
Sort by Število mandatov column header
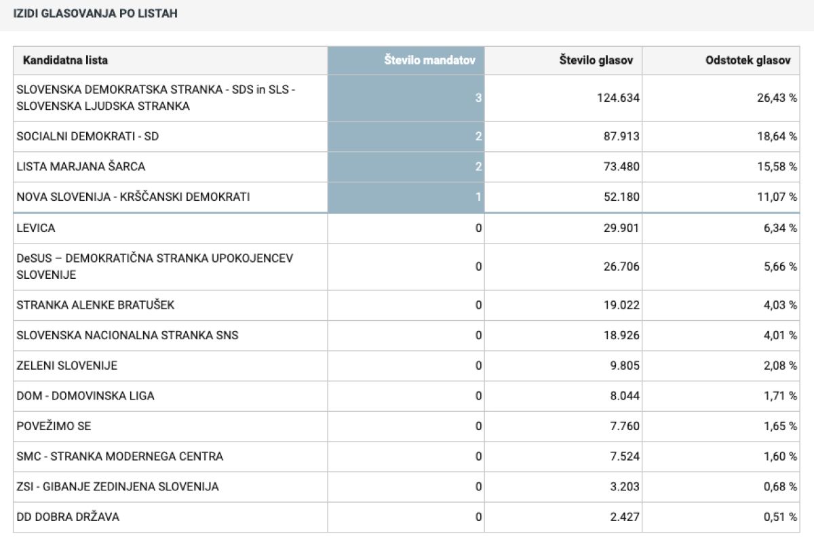click(434, 60)
